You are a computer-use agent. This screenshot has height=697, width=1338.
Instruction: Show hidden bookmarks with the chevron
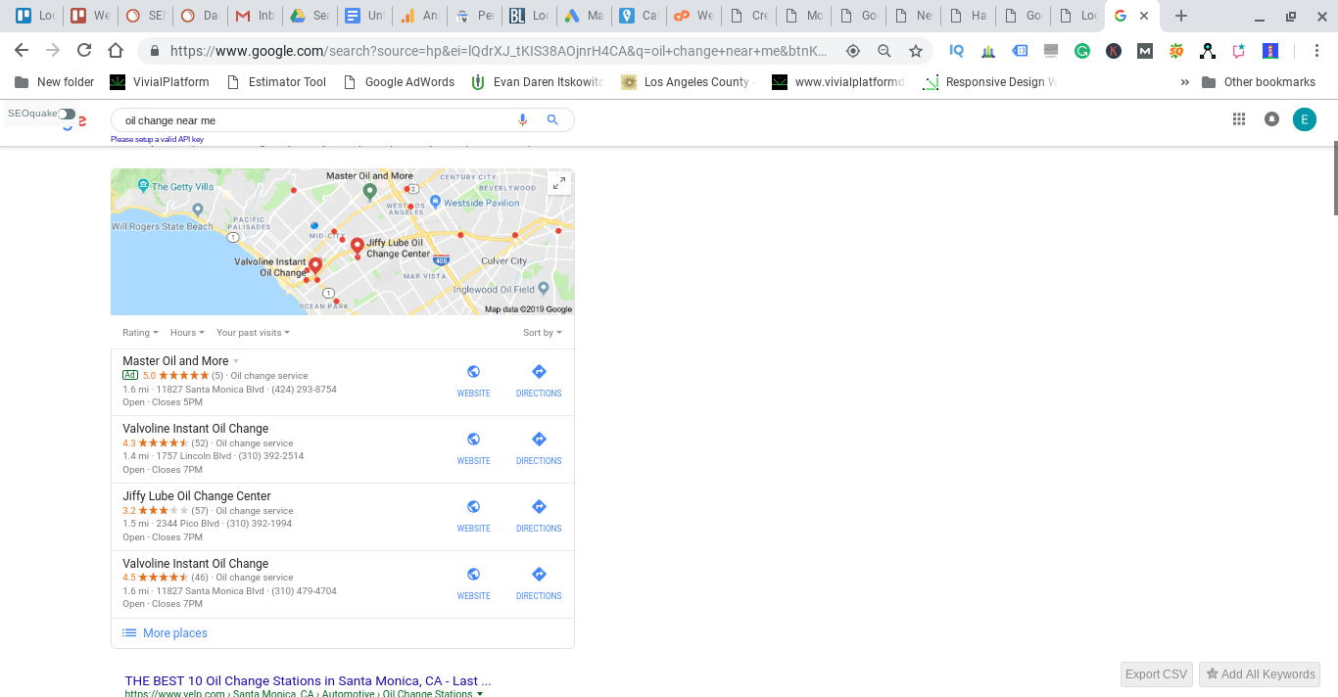point(1185,82)
